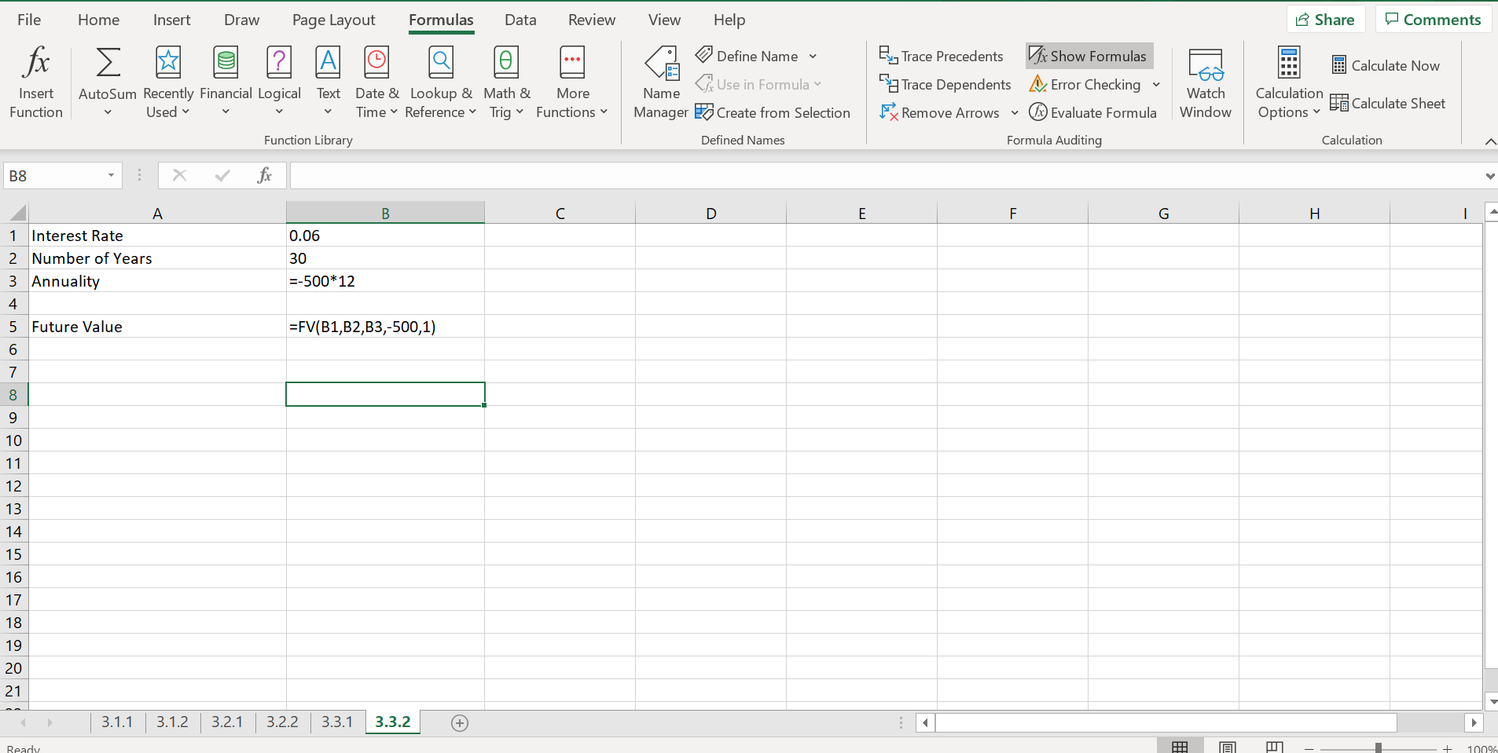Click the formula bar fx Insert Function button

pyautogui.click(x=265, y=175)
